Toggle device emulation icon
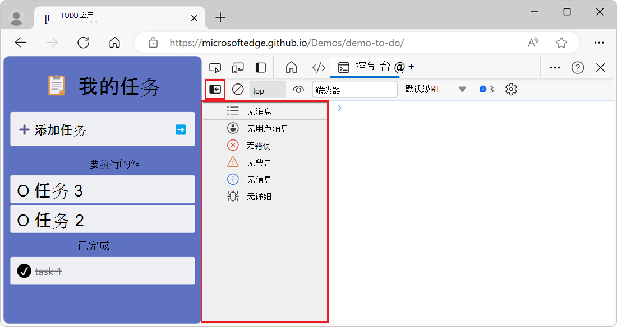This screenshot has height=327, width=617. pyautogui.click(x=238, y=68)
